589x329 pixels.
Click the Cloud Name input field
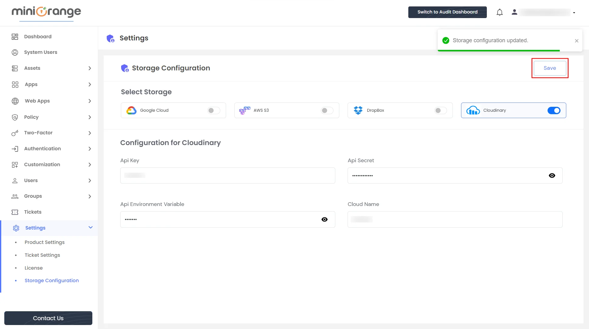[455, 219]
